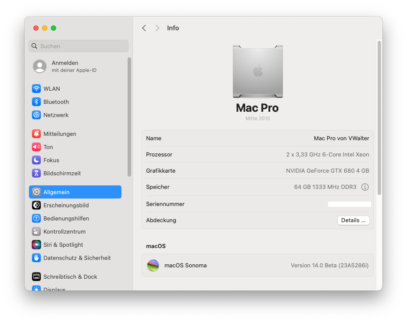This screenshot has width=407, height=323.
Task: Click the Bluetooth icon in sidebar
Action: pos(36,102)
